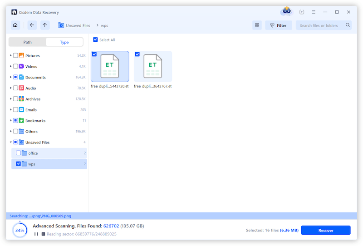Image resolution: width=363 pixels, height=246 pixels.
Task: Click the Videos category icon
Action: [x=21, y=66]
